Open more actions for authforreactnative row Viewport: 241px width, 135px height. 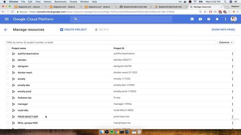(x=232, y=54)
